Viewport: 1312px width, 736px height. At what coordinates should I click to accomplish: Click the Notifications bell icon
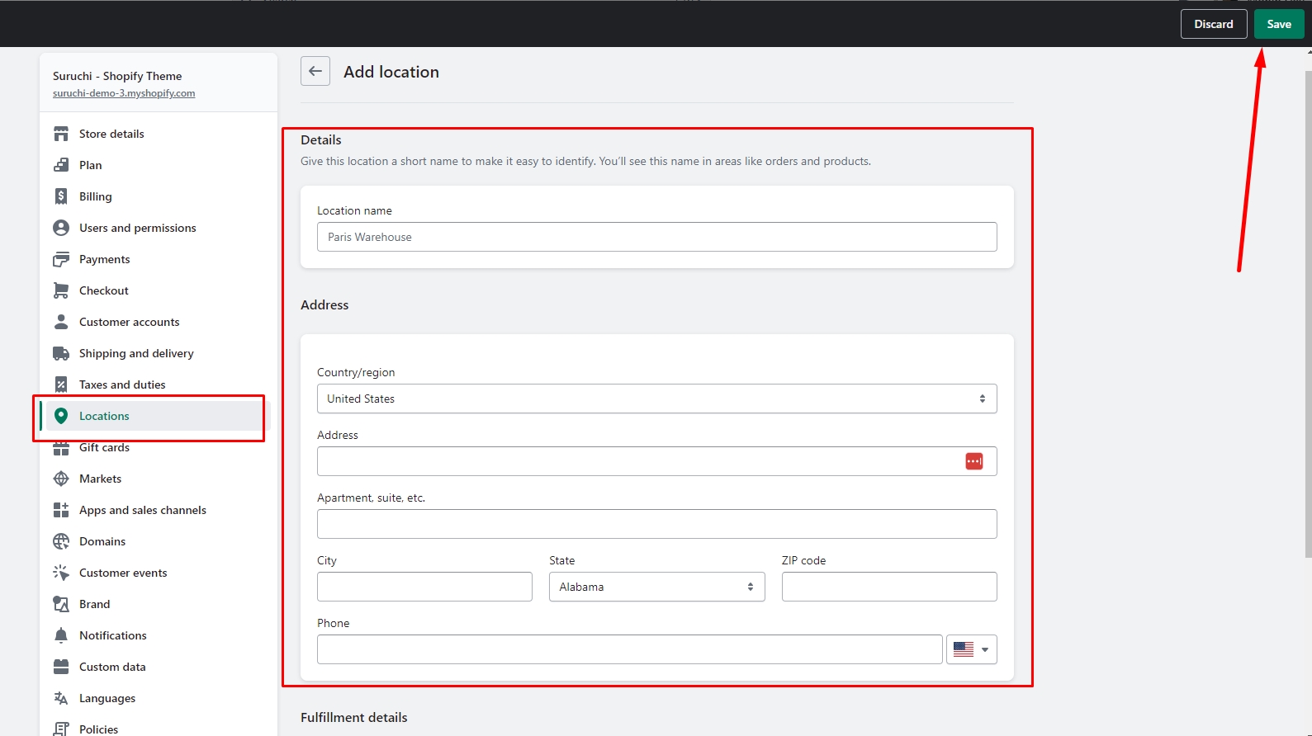(61, 635)
